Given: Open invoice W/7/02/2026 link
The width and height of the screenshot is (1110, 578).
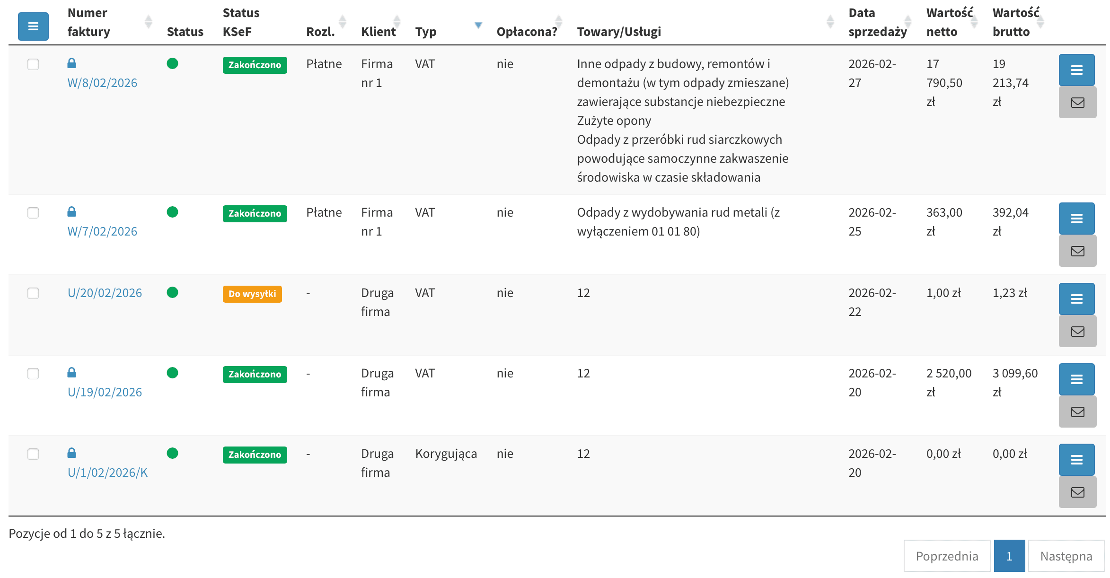Looking at the screenshot, I should pos(102,231).
